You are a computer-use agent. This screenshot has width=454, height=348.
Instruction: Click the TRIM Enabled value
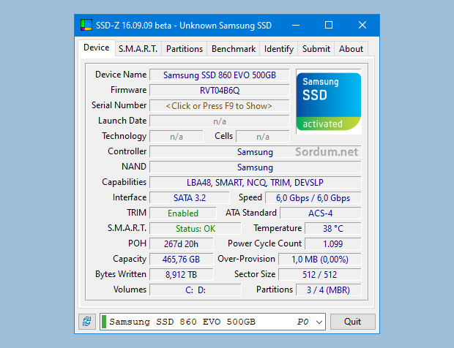tap(183, 213)
